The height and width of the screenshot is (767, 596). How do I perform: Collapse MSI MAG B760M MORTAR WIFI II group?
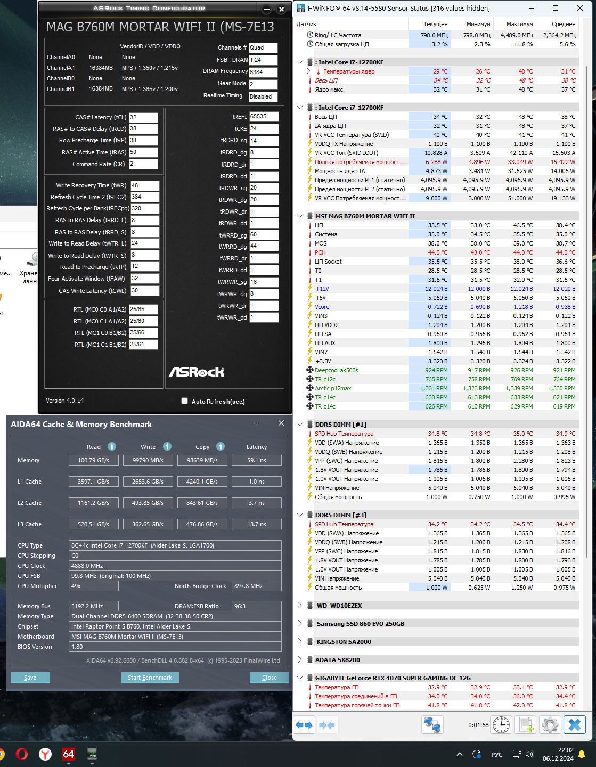tap(300, 216)
